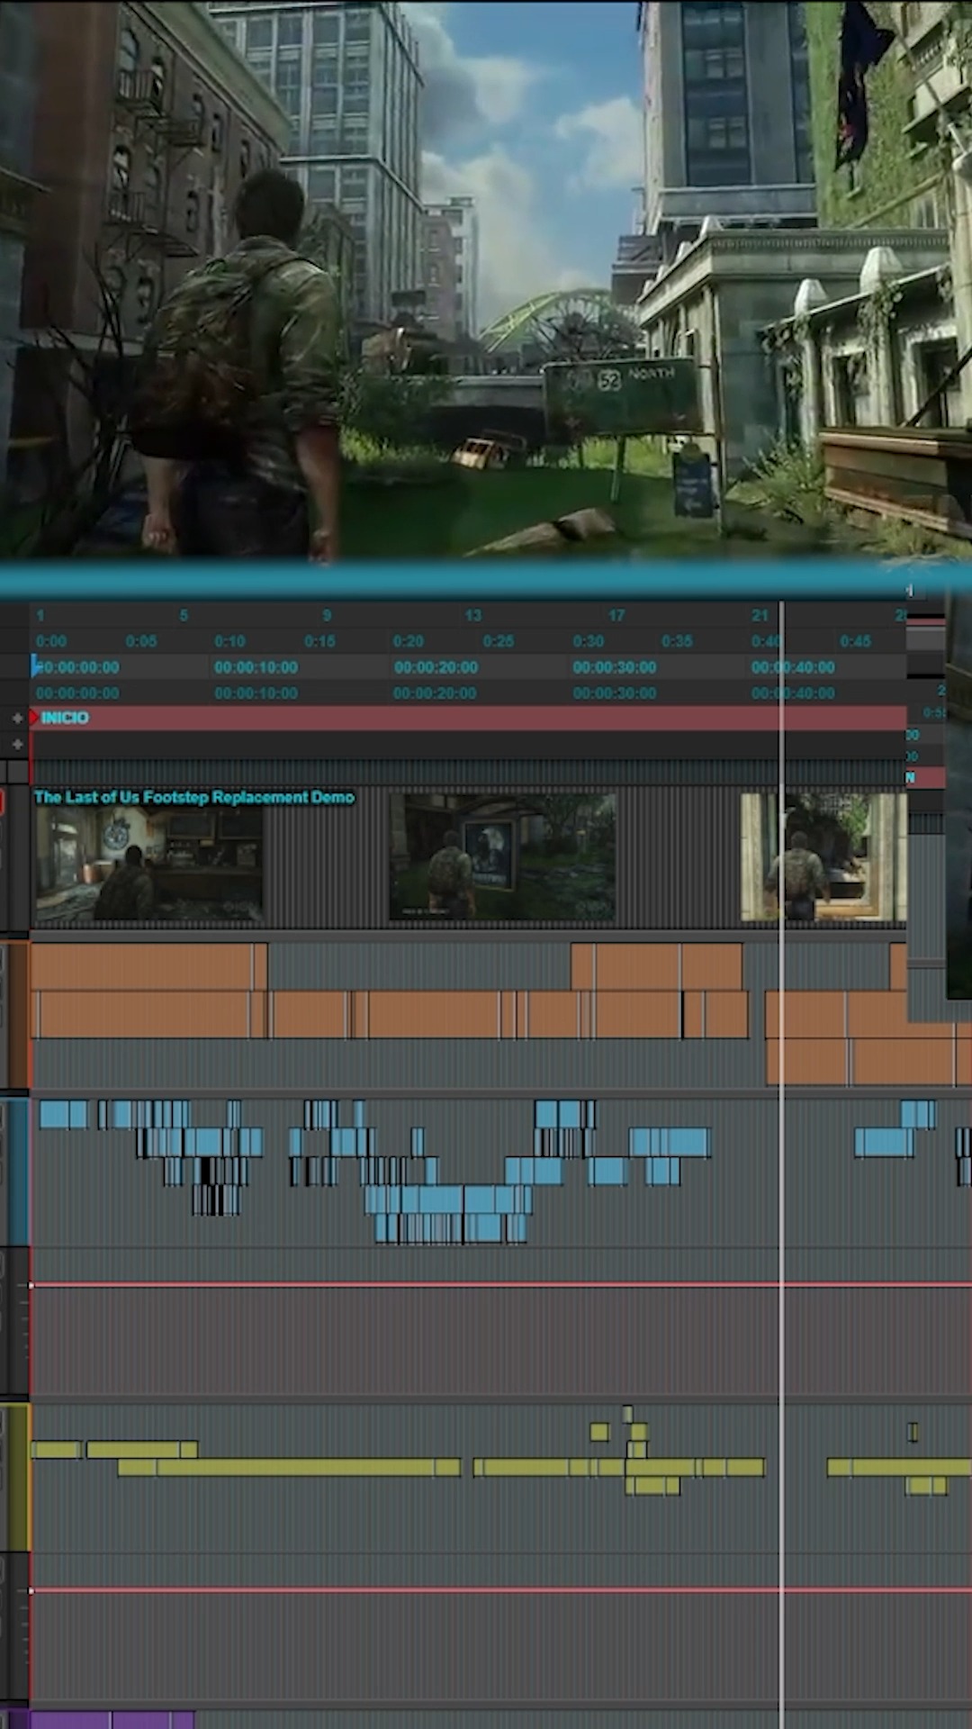Click the 0:20 mark on the seconds ruler
The image size is (972, 1729).
coord(408,641)
